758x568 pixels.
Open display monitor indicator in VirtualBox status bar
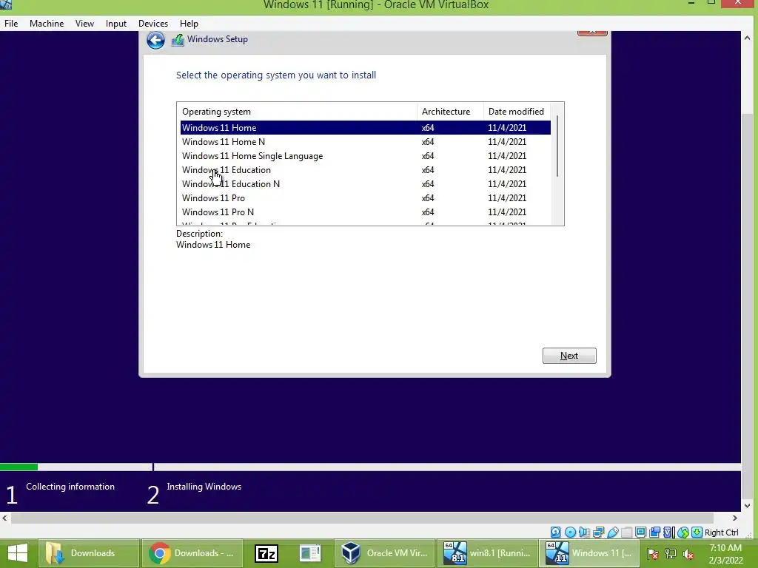pos(640,532)
